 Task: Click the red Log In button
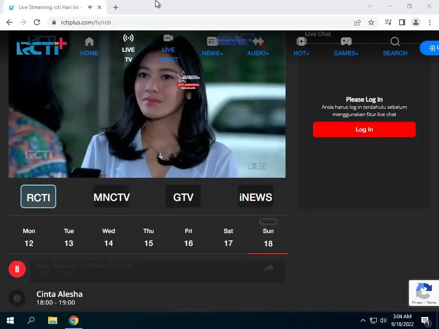pyautogui.click(x=364, y=129)
